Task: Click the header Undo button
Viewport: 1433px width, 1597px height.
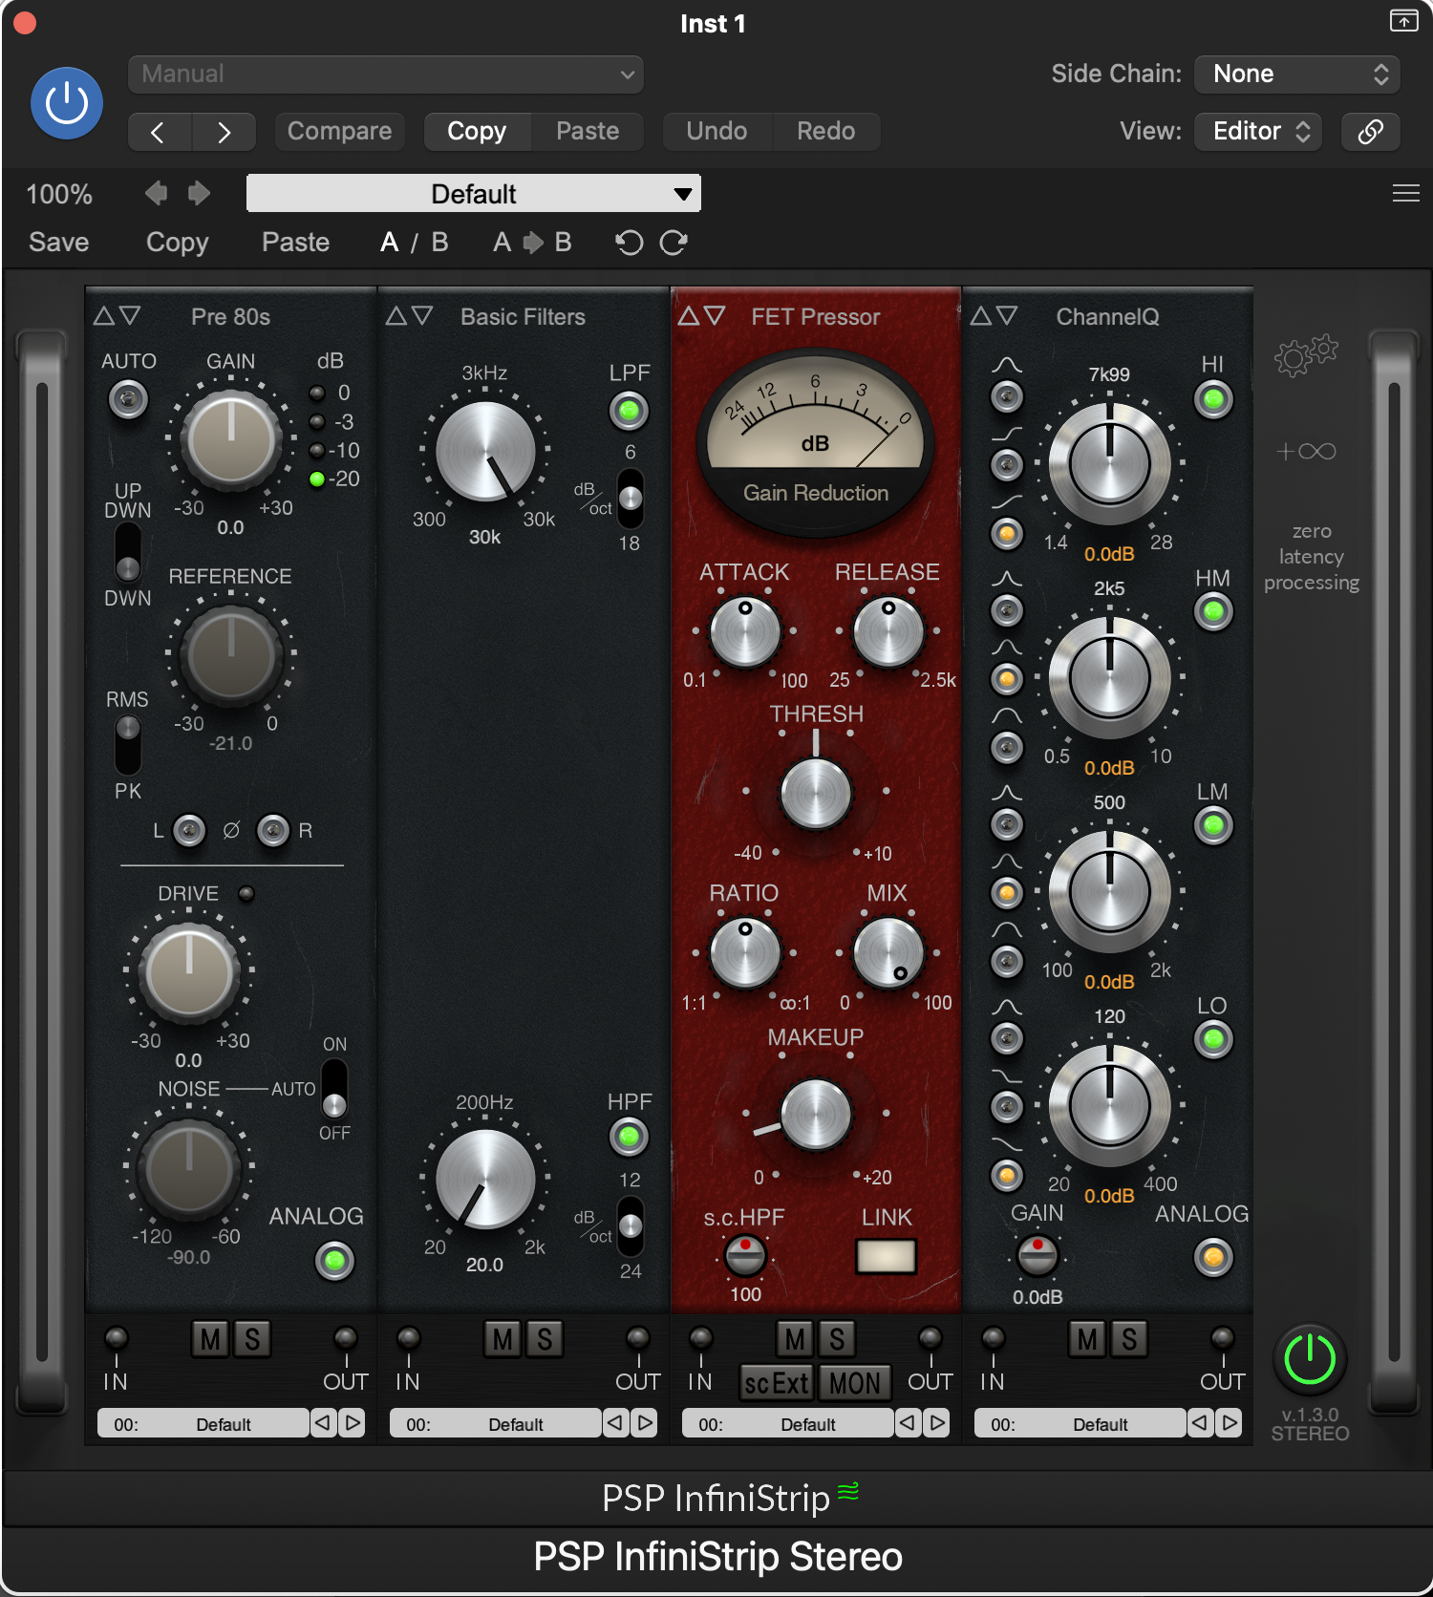Action: (x=716, y=132)
